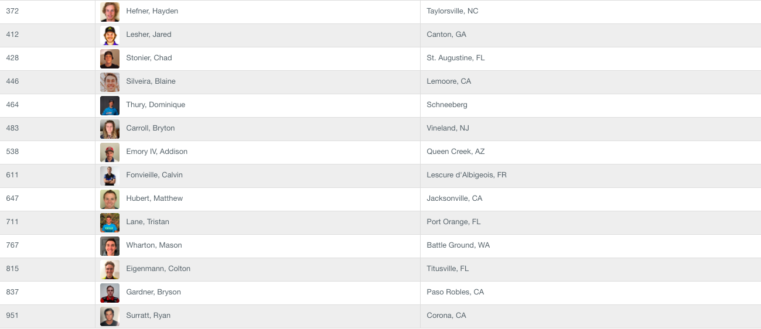View Bryton Carroll's avatar photo
The height and width of the screenshot is (329, 761).
click(x=110, y=129)
